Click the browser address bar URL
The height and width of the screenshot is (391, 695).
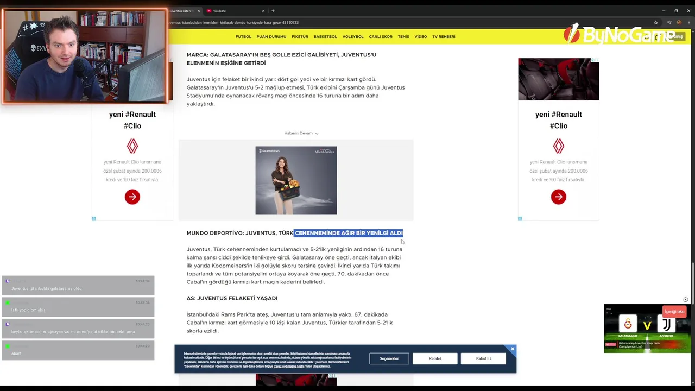pyautogui.click(x=233, y=22)
